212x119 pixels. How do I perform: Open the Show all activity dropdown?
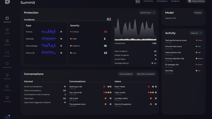(196, 33)
